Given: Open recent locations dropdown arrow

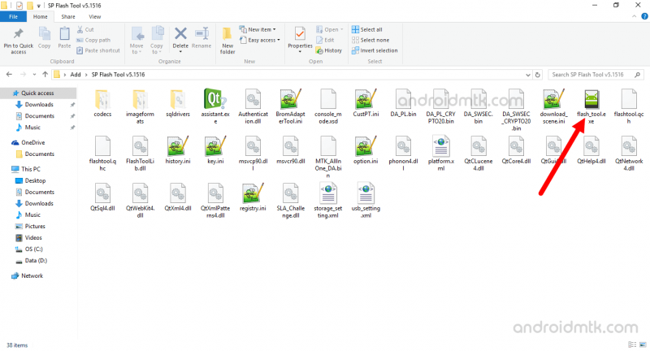Looking at the screenshot, I should tap(34, 75).
